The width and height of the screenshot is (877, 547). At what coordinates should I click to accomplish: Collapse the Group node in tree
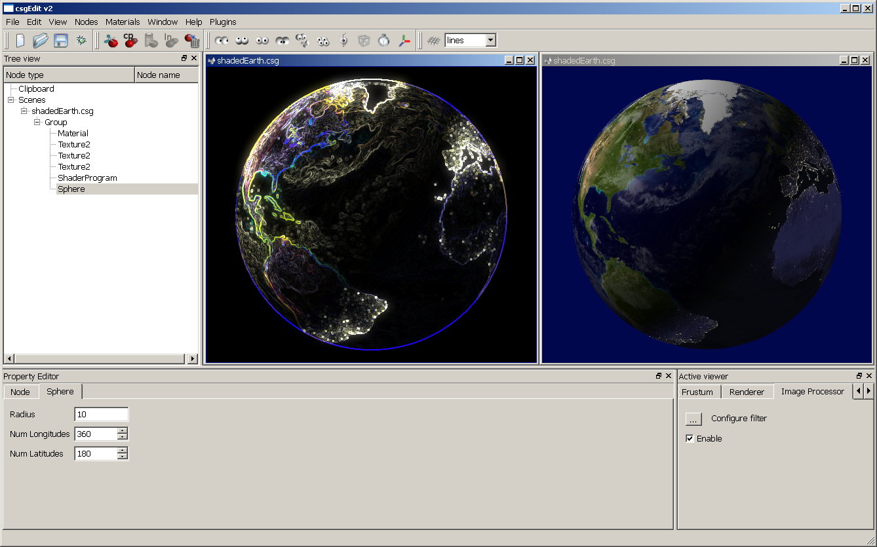pyautogui.click(x=37, y=123)
